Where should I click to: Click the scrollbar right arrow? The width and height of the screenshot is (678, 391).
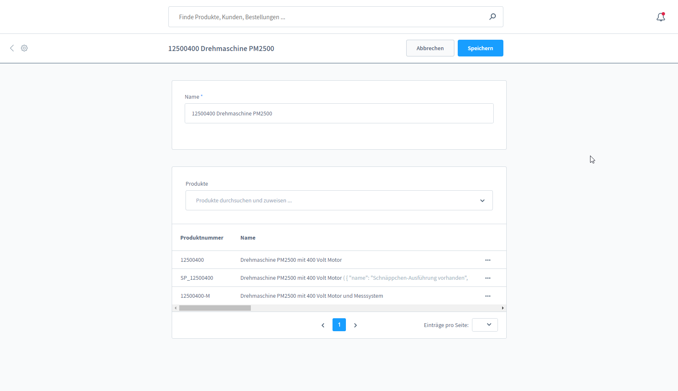point(503,308)
